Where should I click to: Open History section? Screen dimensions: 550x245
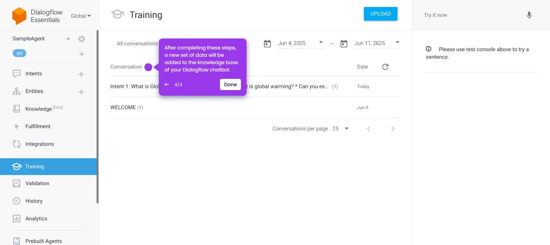(x=34, y=201)
